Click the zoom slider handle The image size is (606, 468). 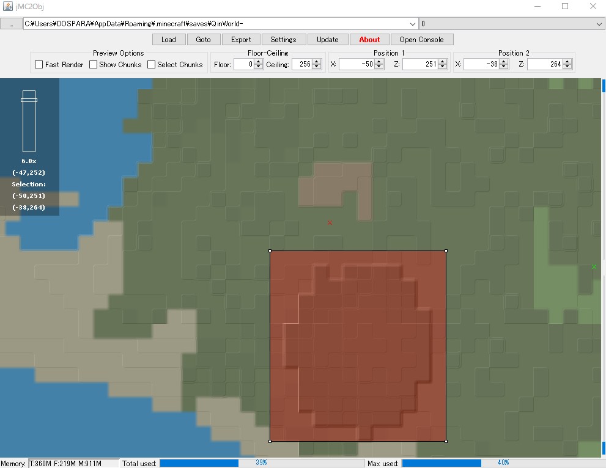[29, 100]
